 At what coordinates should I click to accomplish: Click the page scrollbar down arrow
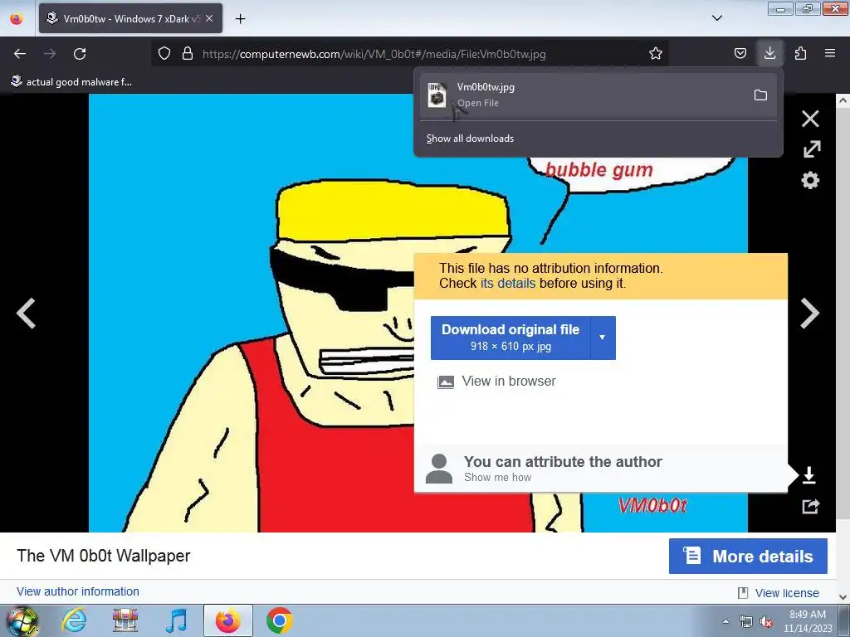pos(843,597)
